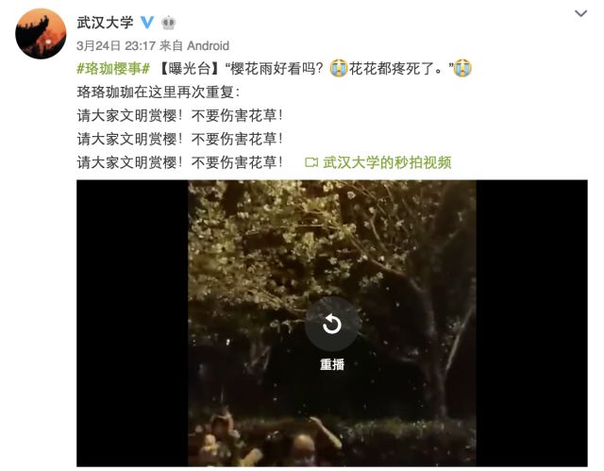Click the cherry blossom tree video frame

point(332,324)
